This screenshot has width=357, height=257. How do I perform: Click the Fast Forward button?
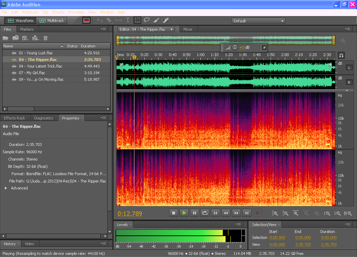pyautogui.click(x=236, y=213)
